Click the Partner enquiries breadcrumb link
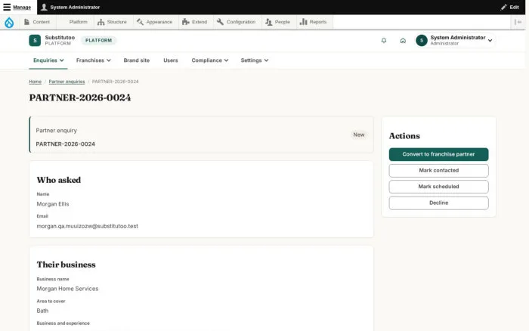Viewport: 529px width, 331px height. click(67, 82)
